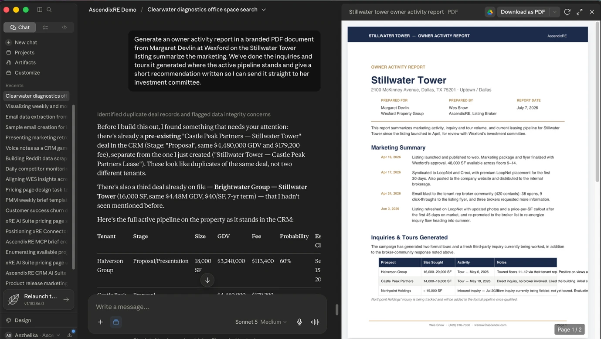Image resolution: width=601 pixels, height=339 pixels.
Task: Switch to the tasks checklist mode tab
Action: [x=45, y=27]
